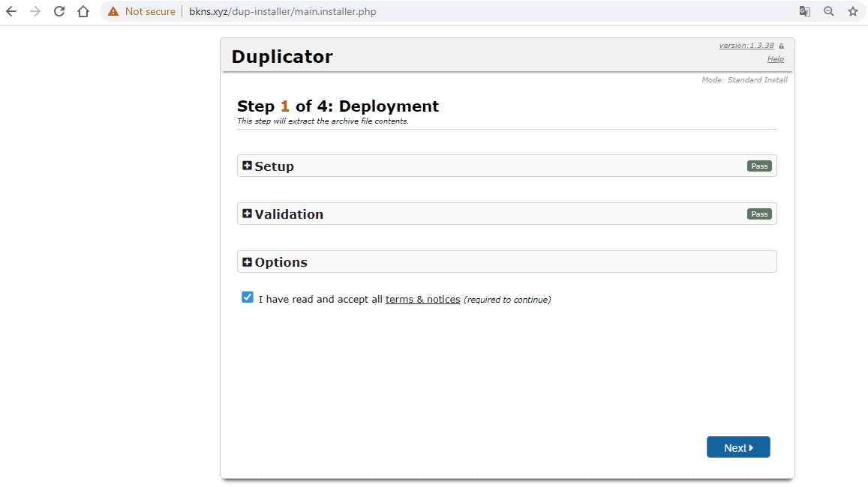Click the Pass badge in Validation row
Viewport: 868px width, 487px height.
[759, 214]
